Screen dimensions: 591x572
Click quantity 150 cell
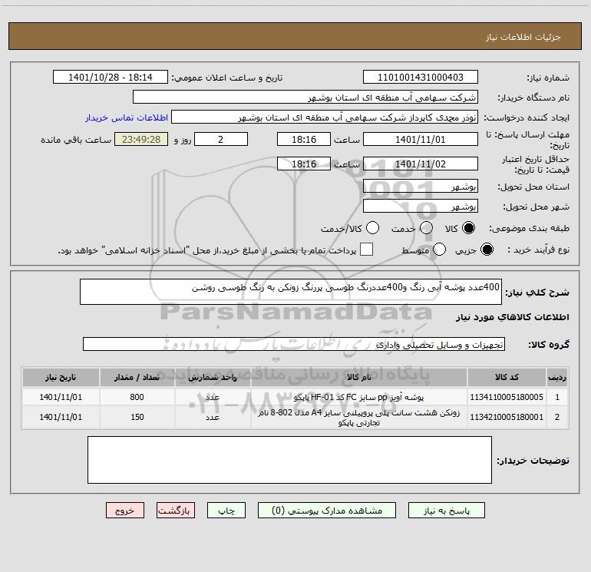[x=137, y=417]
